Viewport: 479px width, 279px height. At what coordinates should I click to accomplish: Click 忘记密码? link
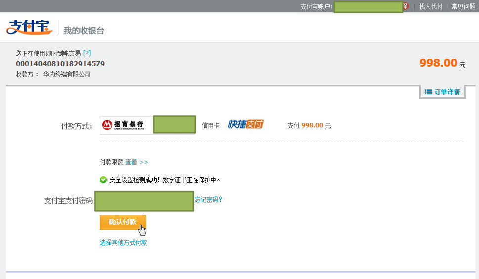208,199
